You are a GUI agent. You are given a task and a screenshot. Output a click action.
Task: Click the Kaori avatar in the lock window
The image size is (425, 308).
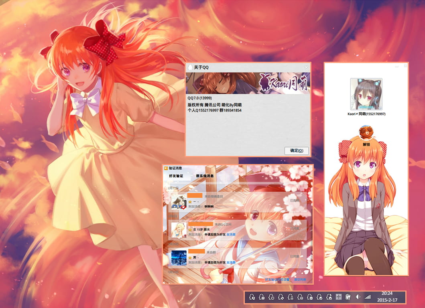(x=366, y=94)
